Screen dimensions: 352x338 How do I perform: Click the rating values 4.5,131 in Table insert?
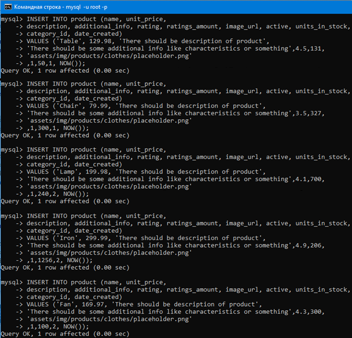308,49
